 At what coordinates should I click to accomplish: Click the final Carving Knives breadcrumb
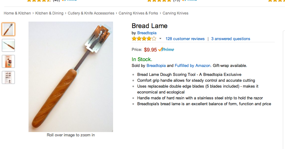click(175, 13)
